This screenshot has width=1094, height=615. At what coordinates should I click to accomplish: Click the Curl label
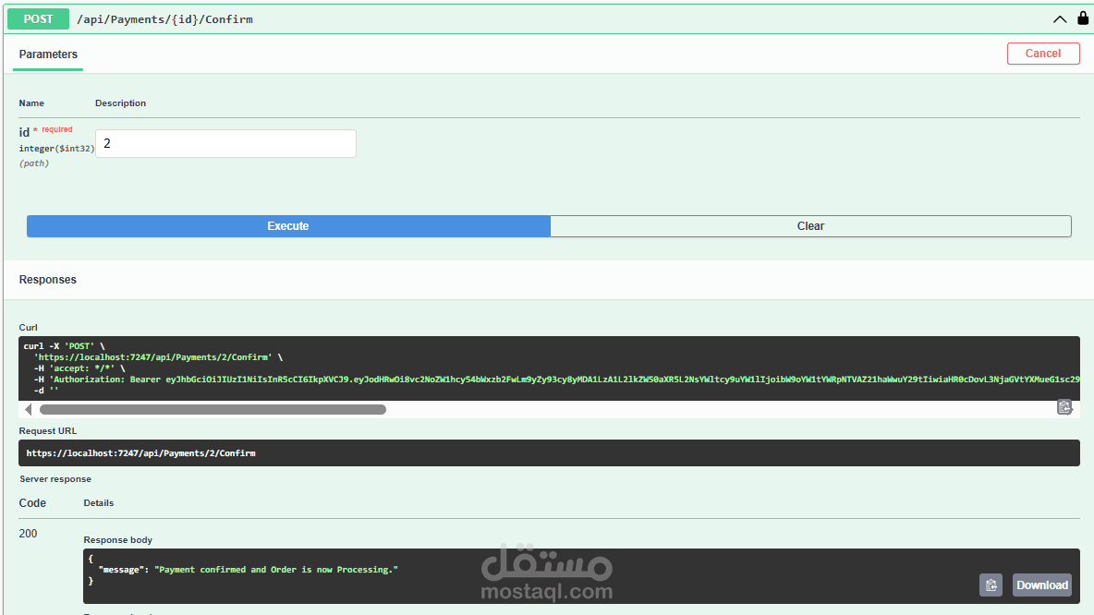(28, 328)
